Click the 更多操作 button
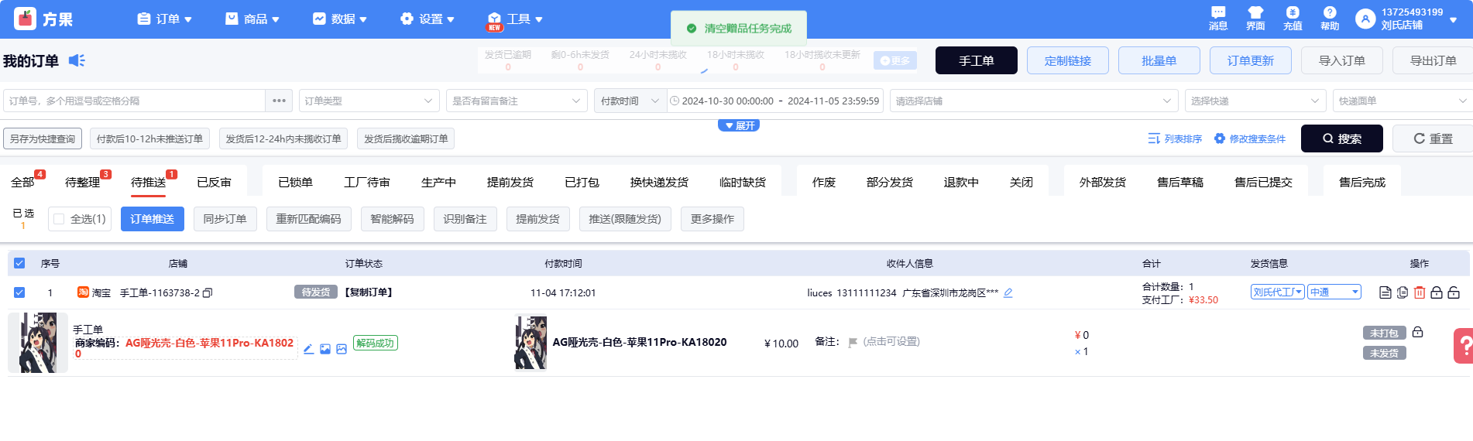1473x441 pixels. point(712,219)
